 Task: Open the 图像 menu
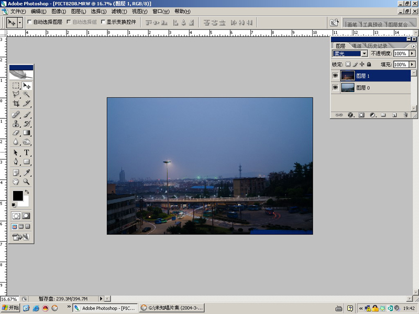pos(59,12)
